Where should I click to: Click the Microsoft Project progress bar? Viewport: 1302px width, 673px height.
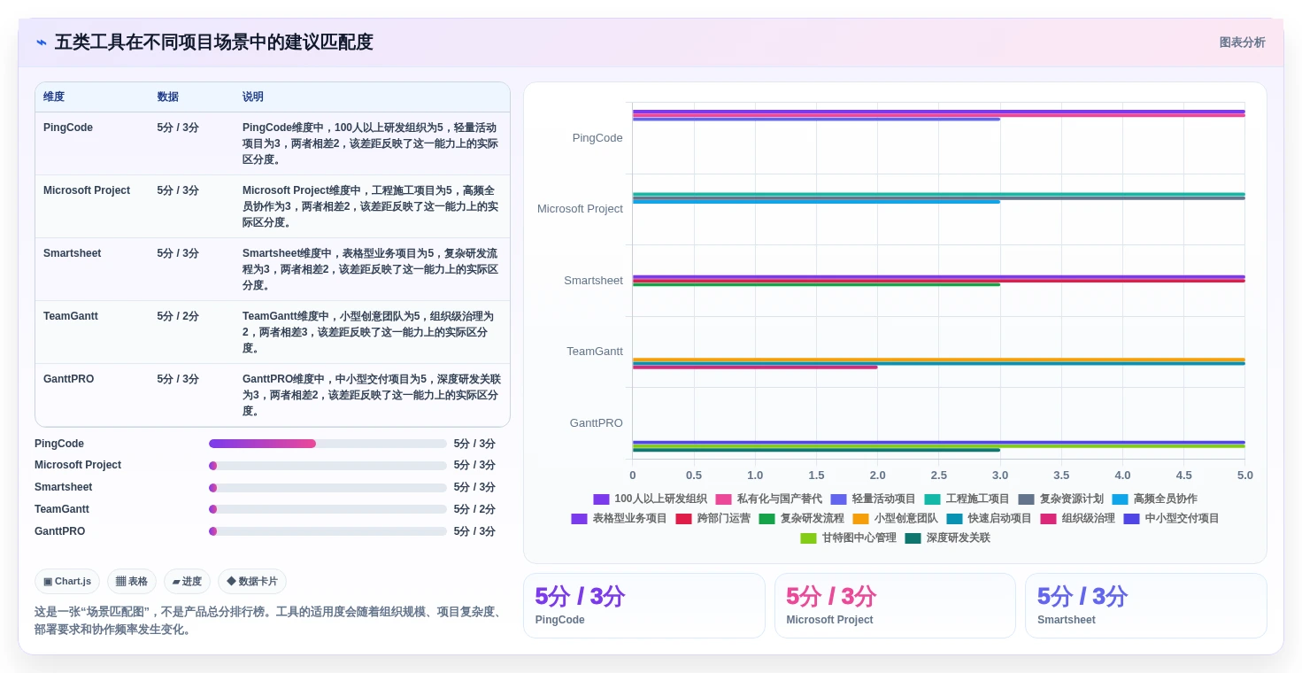pyautogui.click(x=327, y=466)
